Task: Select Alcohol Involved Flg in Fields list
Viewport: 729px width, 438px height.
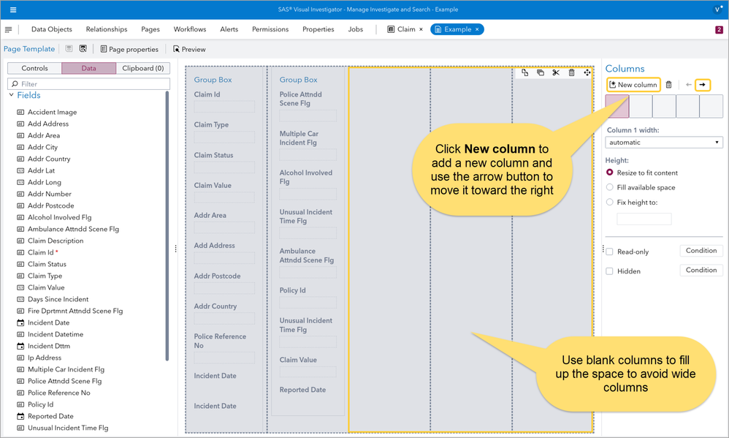Action: pos(59,217)
